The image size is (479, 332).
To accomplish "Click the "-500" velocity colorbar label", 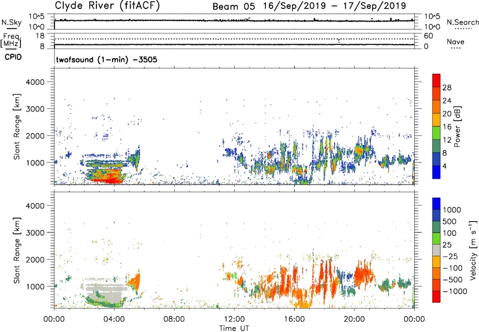I will click(x=453, y=280).
